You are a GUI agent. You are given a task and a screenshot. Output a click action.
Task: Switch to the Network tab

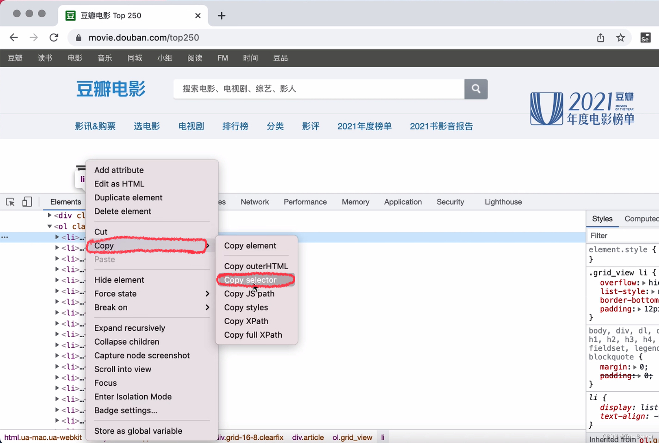tap(255, 202)
